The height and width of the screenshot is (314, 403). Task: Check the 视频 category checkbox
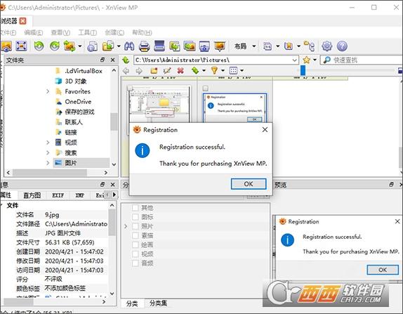[x=136, y=254]
